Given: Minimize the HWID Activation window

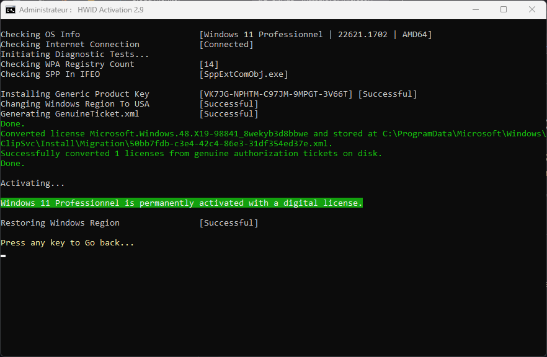Looking at the screenshot, I should tap(476, 9).
